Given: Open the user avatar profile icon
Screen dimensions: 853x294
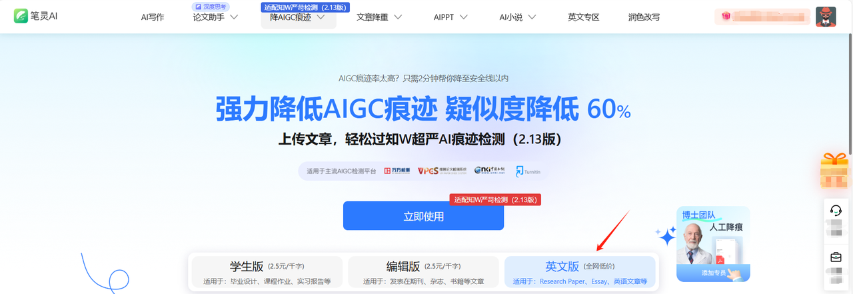Looking at the screenshot, I should click(x=826, y=17).
